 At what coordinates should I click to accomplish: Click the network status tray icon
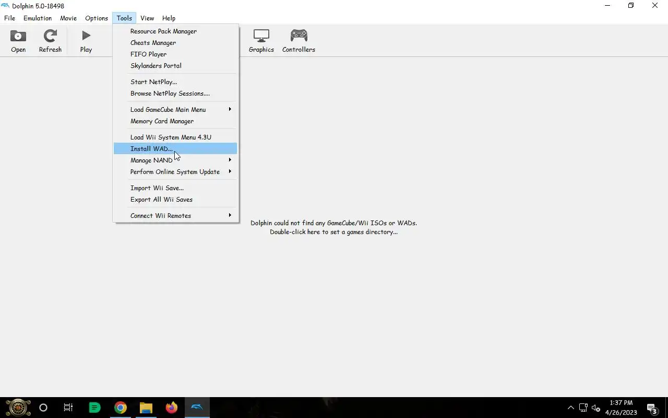583,408
